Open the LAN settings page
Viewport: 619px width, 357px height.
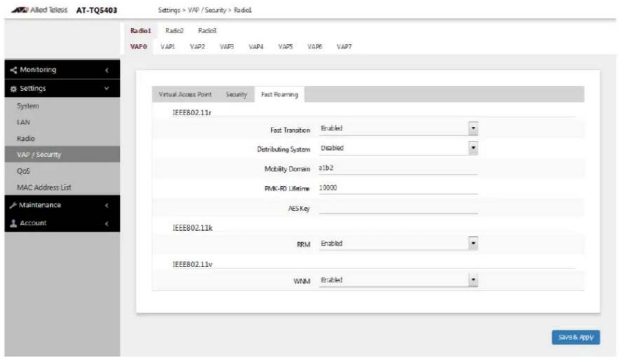click(x=62, y=122)
